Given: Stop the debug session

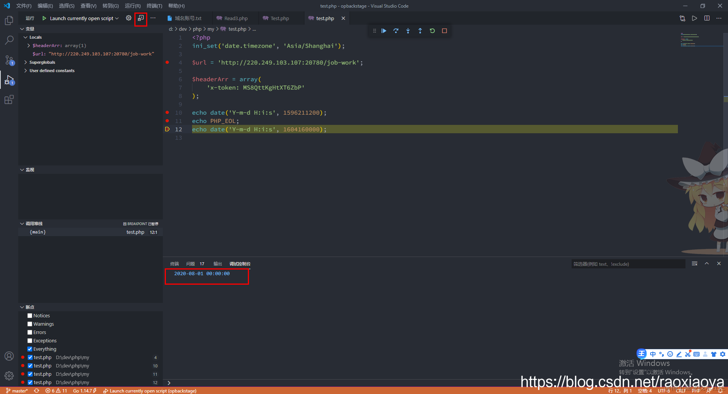Looking at the screenshot, I should coord(444,31).
